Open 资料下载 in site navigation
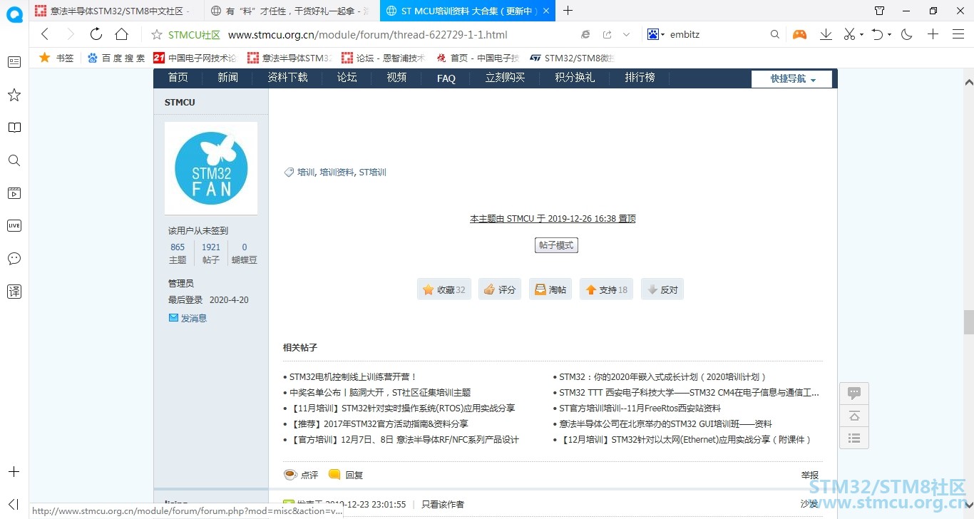 [x=287, y=78]
